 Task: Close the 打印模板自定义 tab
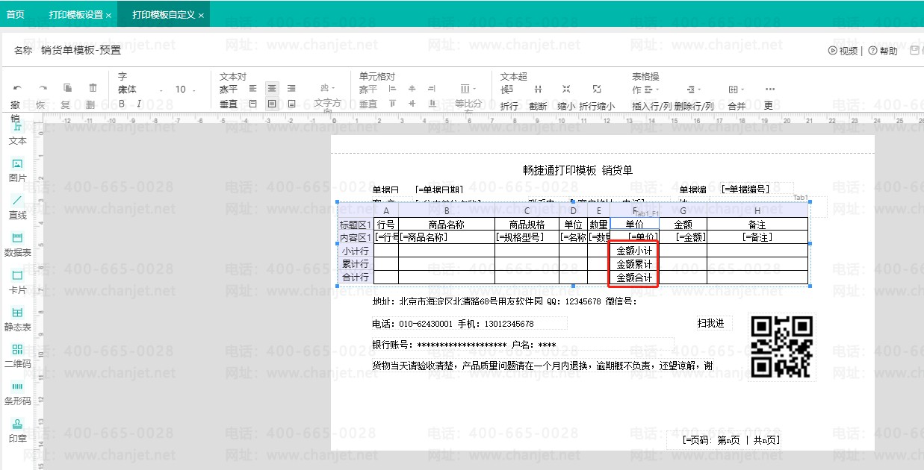point(201,15)
